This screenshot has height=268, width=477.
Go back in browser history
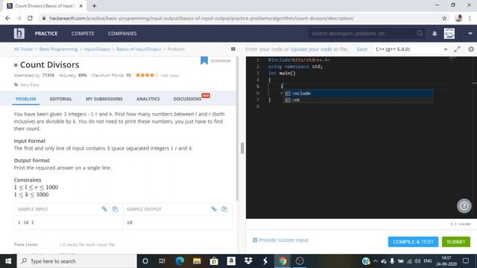pos(7,18)
